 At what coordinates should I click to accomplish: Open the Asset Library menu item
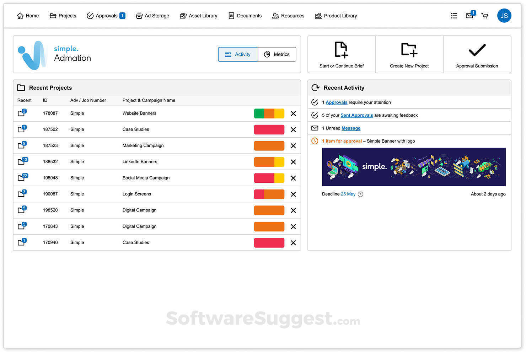coord(198,16)
